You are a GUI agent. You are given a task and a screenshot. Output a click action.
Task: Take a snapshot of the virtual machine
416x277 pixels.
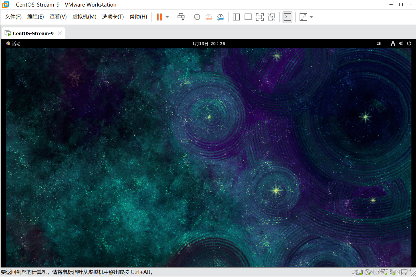[197, 17]
